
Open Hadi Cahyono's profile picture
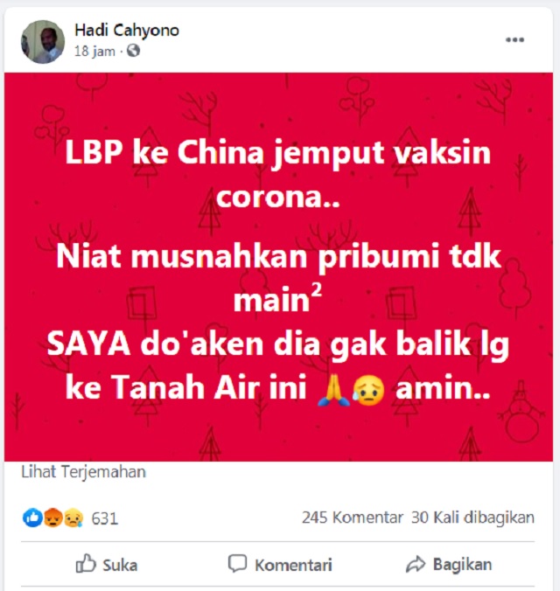43,41
